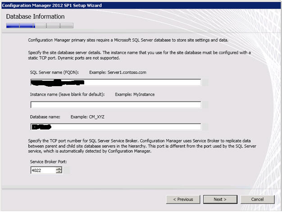Click the 'Database name:' label
Viewport: 282px width, 212px height.
point(45,117)
